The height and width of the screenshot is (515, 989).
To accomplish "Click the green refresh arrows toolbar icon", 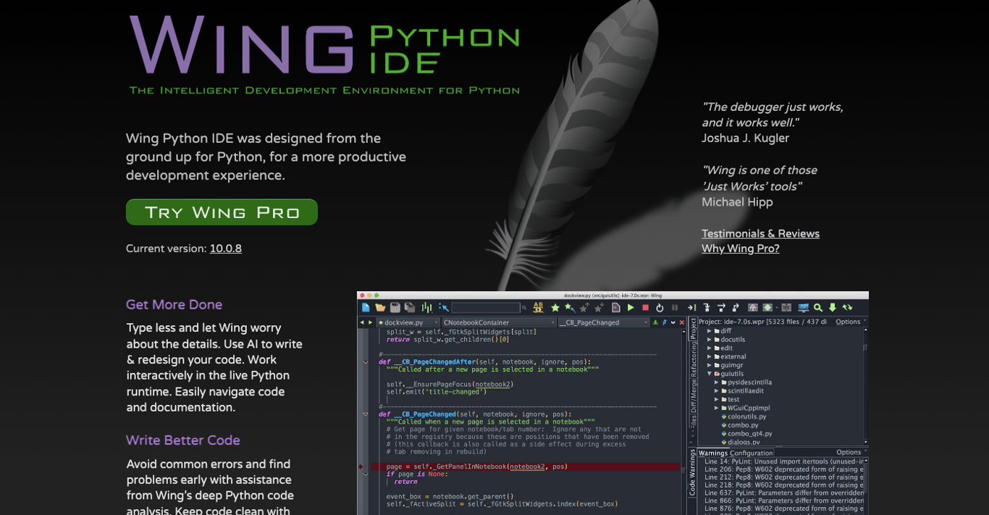I will 847,307.
